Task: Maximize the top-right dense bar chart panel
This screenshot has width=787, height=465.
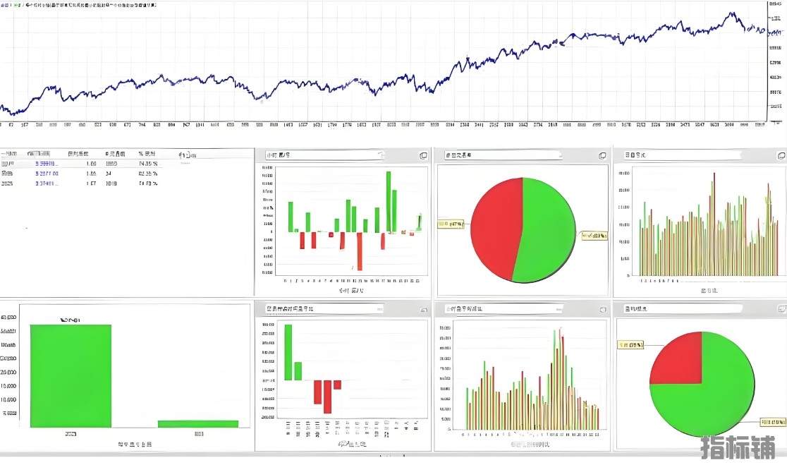Action: coord(780,155)
